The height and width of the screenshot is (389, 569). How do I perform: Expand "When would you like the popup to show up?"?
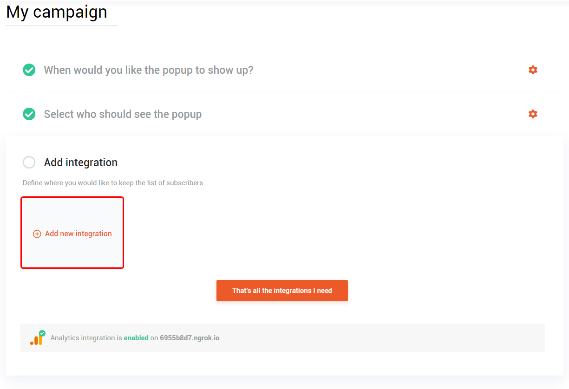coord(149,70)
